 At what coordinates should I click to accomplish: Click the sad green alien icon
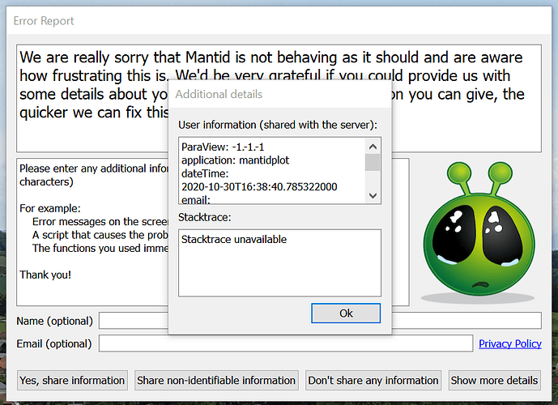click(479, 231)
